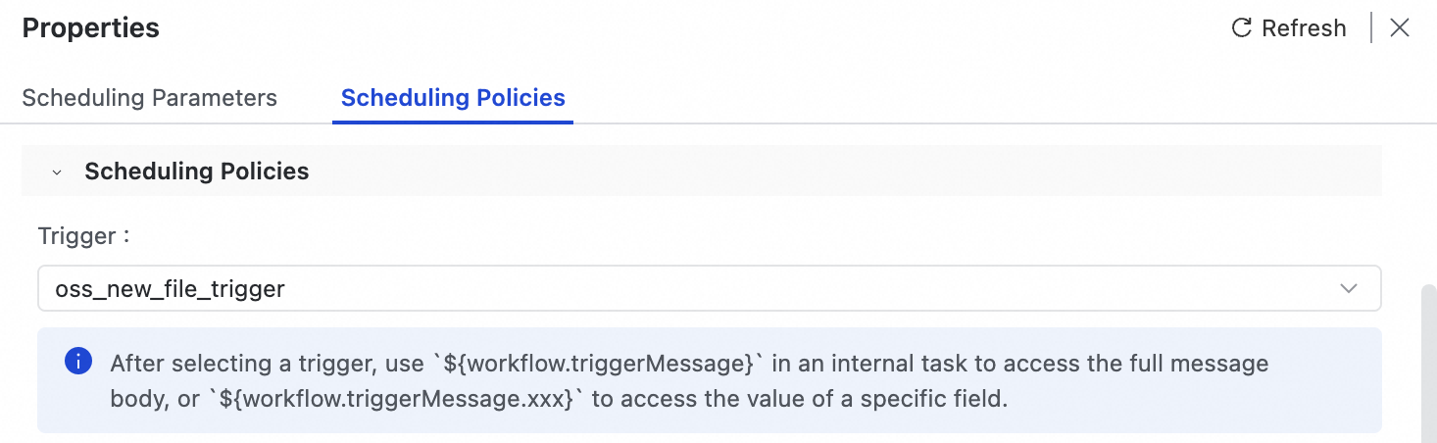The width and height of the screenshot is (1437, 443).
Task: Collapse the Scheduling Policies section chevron
Action: (x=57, y=172)
